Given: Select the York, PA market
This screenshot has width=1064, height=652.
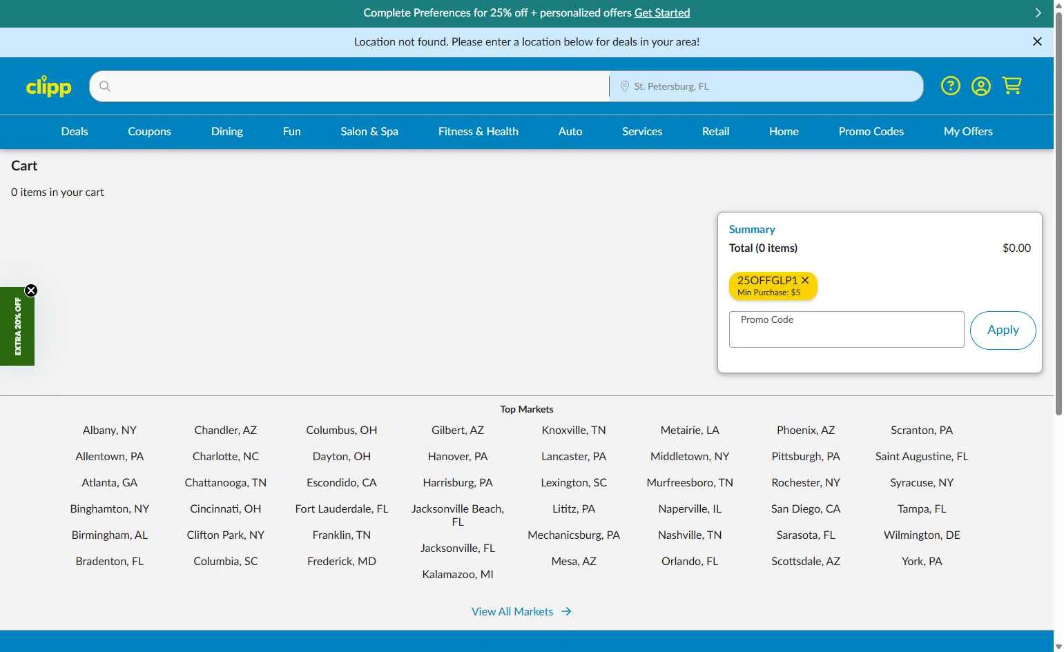Looking at the screenshot, I should (922, 561).
